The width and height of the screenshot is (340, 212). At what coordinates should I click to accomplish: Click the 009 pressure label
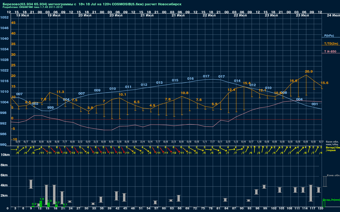click(97, 90)
